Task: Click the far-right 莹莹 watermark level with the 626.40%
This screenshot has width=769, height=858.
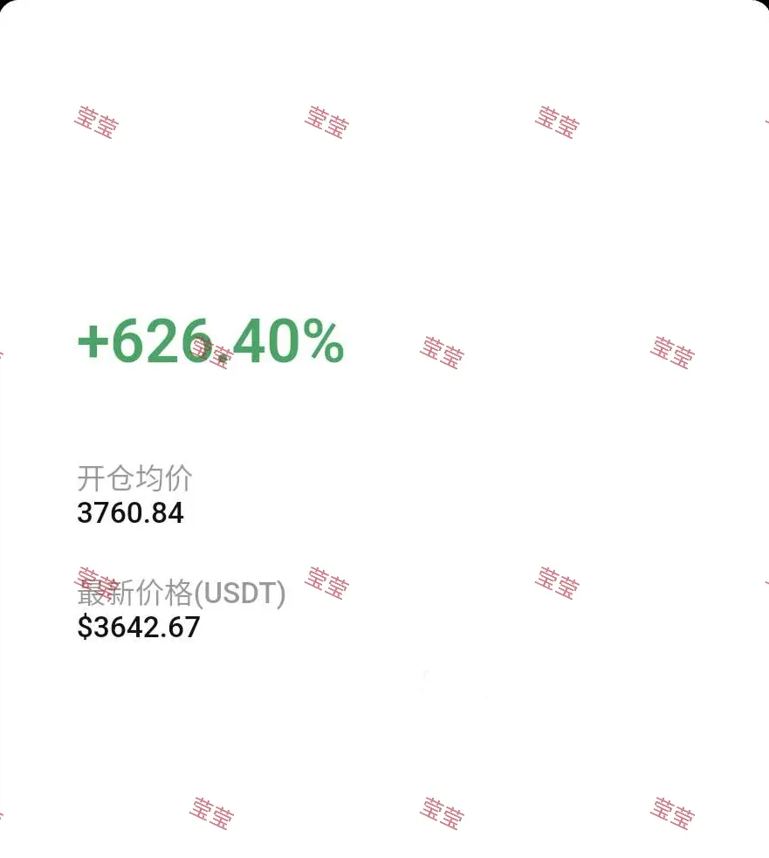Action: click(x=673, y=353)
